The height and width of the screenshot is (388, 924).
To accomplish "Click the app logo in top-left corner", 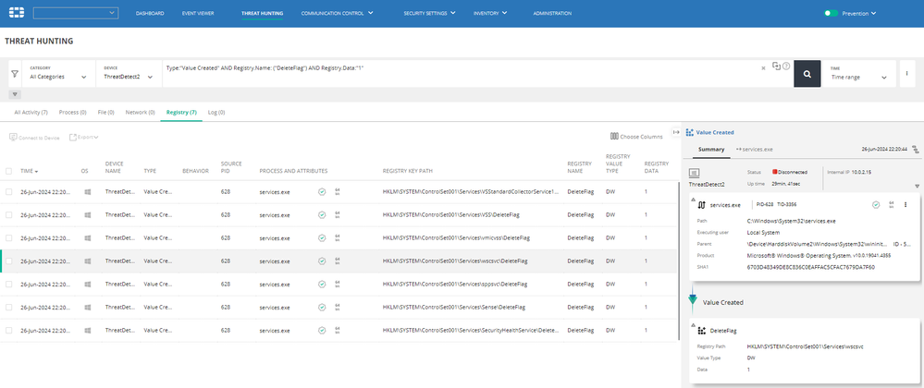I will (x=16, y=14).
